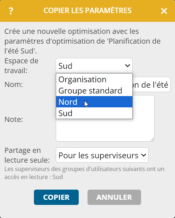Select Sud in the open options list
175x218 pixels.
94,113
